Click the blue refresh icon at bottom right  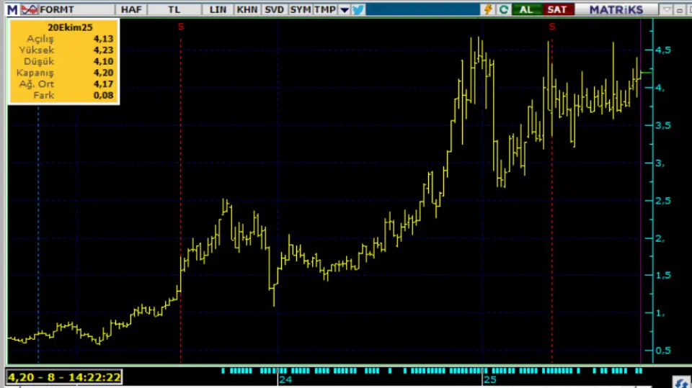[x=680, y=382]
